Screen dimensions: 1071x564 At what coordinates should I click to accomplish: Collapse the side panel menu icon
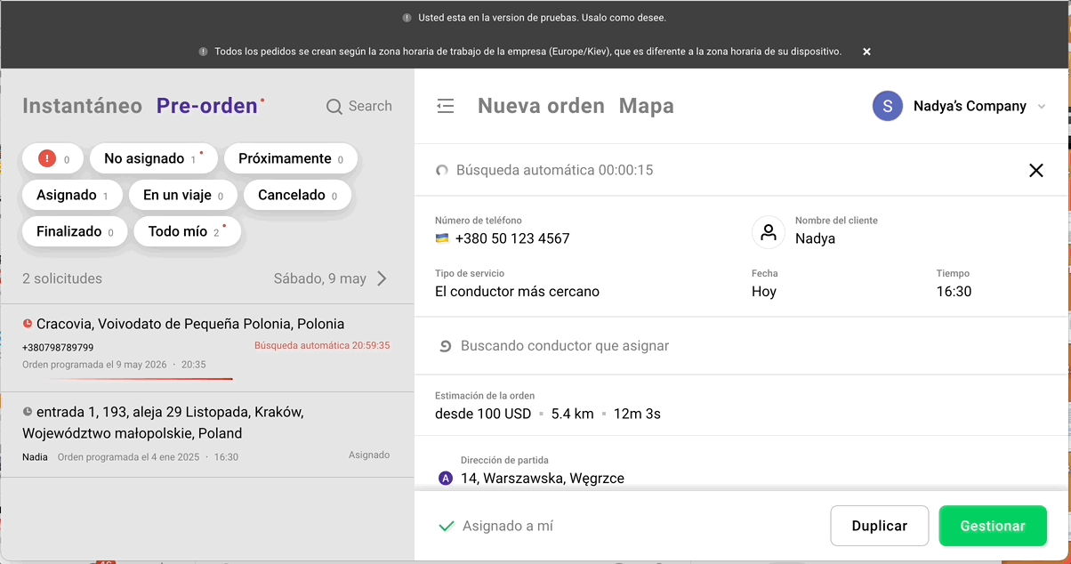coord(446,107)
